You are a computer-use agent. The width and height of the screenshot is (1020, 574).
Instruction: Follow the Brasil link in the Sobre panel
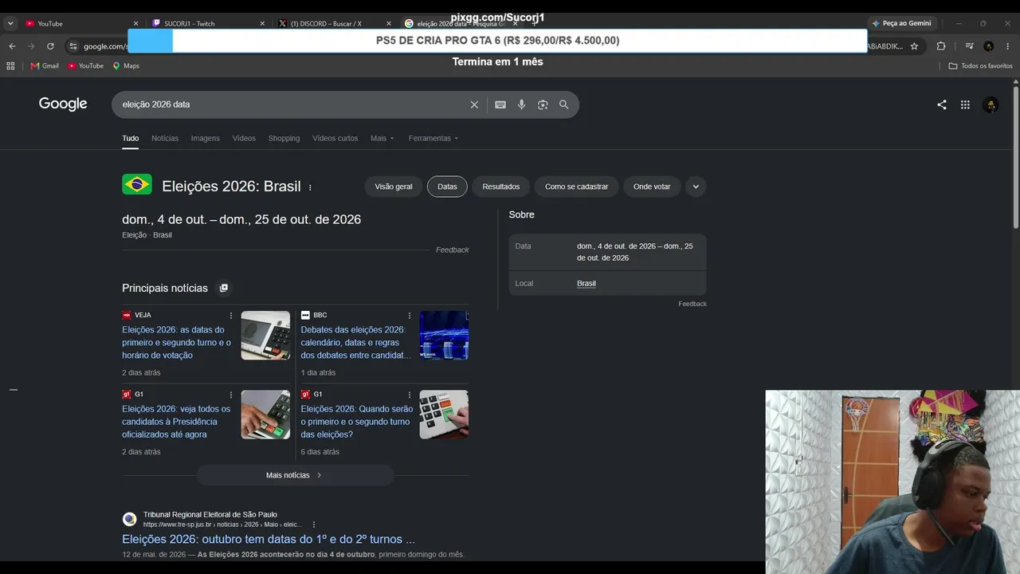[586, 284]
